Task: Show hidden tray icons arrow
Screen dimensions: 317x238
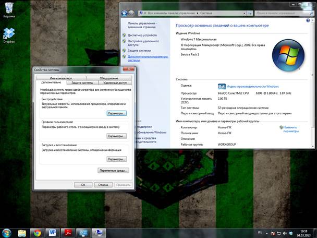Action: point(267,233)
